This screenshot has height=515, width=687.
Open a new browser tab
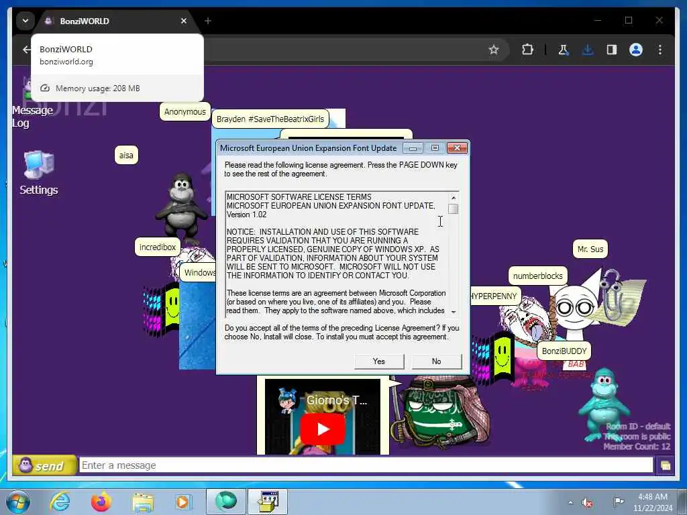[x=208, y=21]
